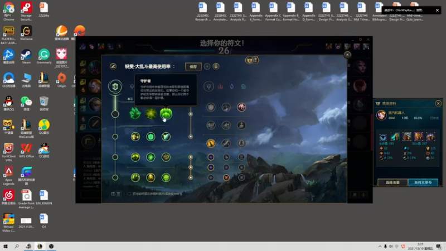The image size is (446, 251).
Task: Pick the Legend: Bloodline secondary rune
Action: point(241,125)
